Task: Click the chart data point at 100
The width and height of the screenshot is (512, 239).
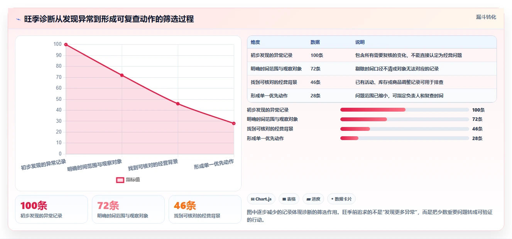Action: tap(66, 45)
